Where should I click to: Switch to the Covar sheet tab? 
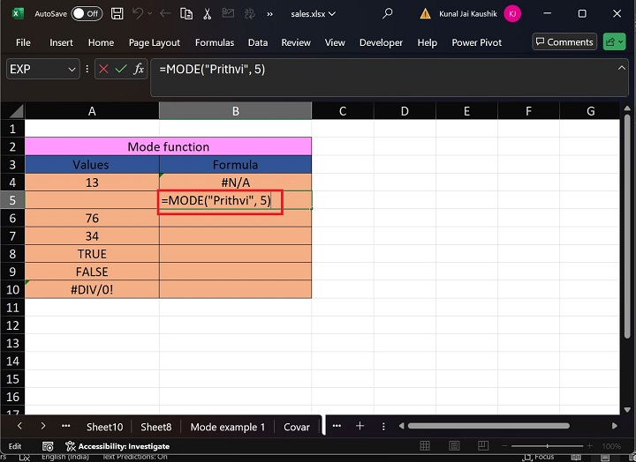[x=297, y=427]
